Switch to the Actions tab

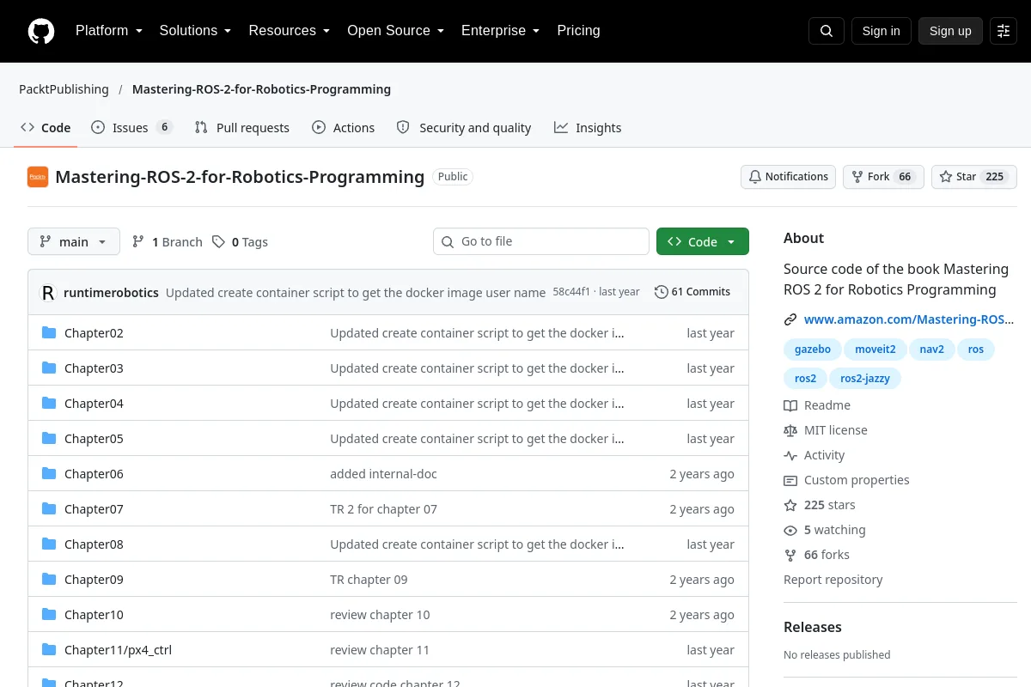click(x=343, y=128)
